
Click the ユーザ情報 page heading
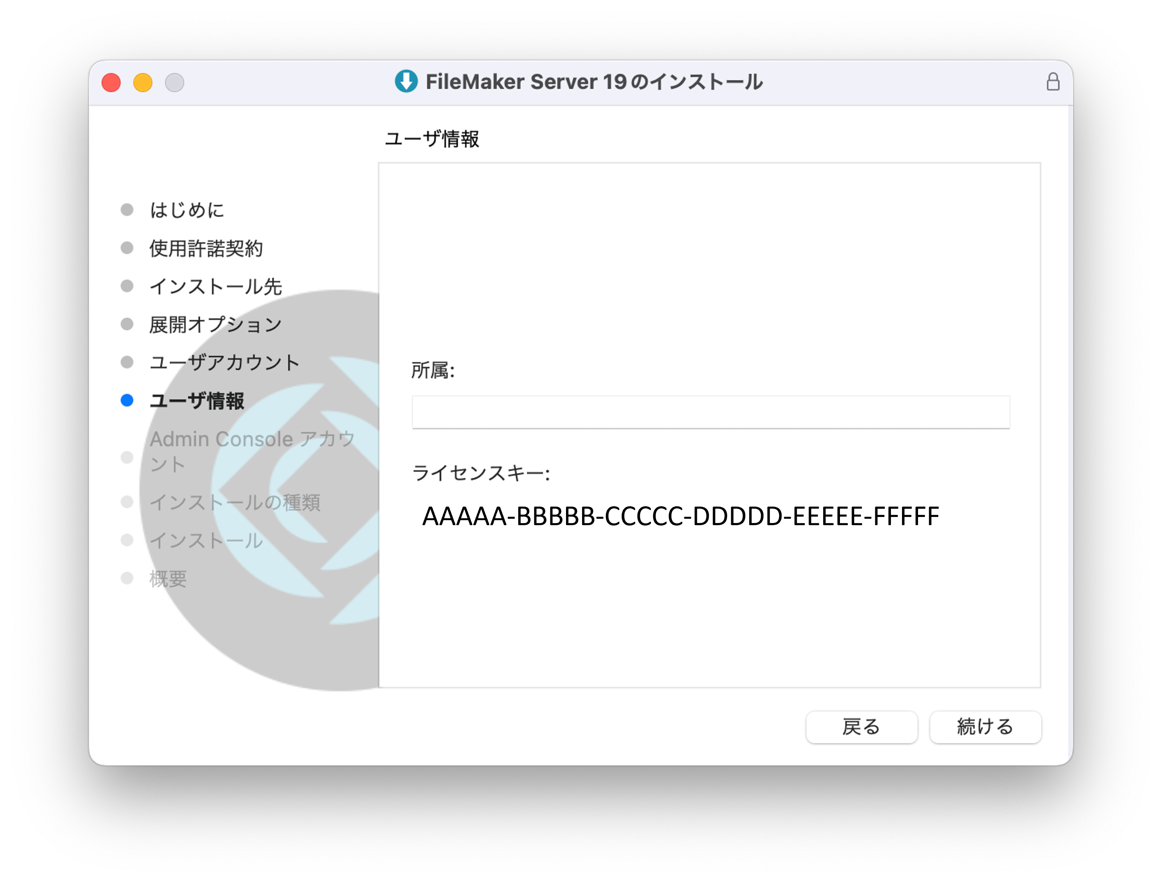point(432,139)
